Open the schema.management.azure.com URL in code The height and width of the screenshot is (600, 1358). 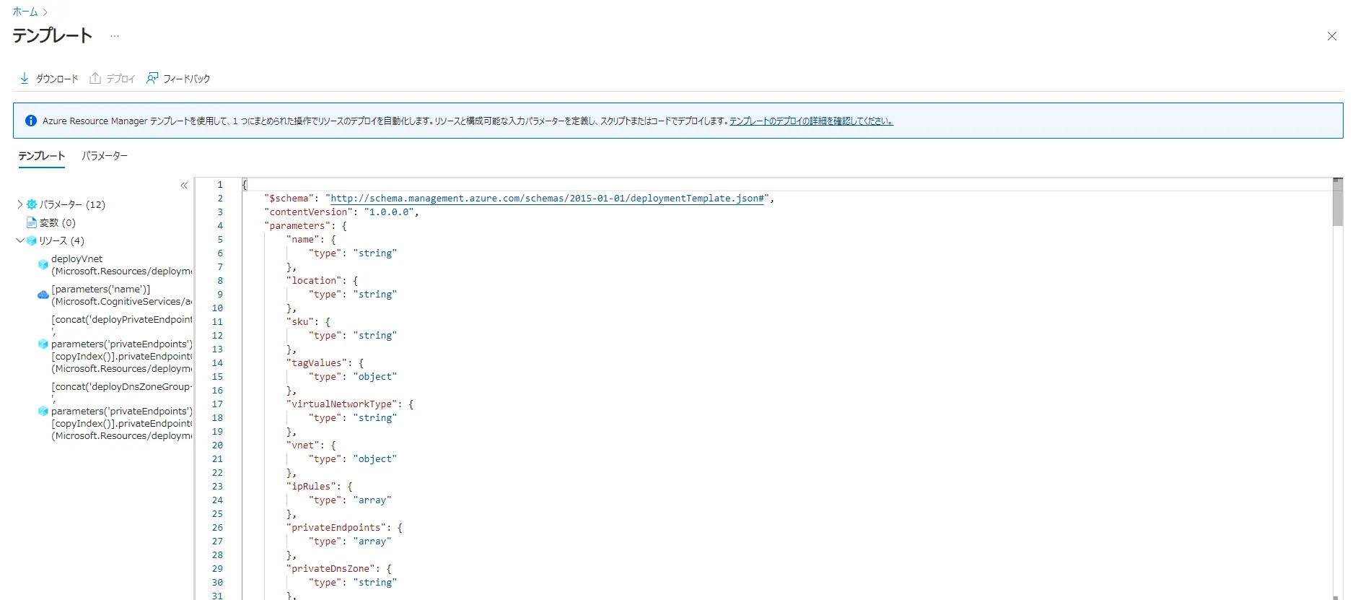pyautogui.click(x=547, y=198)
